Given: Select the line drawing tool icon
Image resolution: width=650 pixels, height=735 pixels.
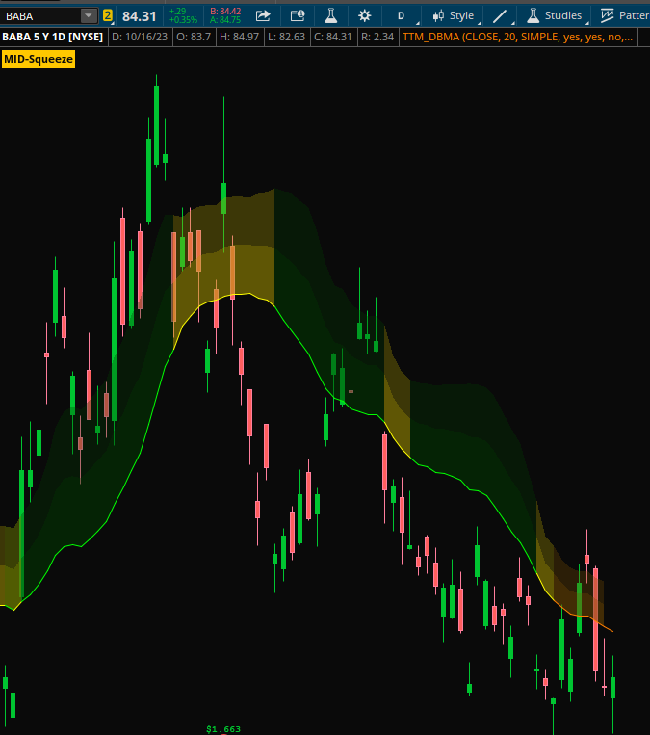Looking at the screenshot, I should click(x=499, y=15).
